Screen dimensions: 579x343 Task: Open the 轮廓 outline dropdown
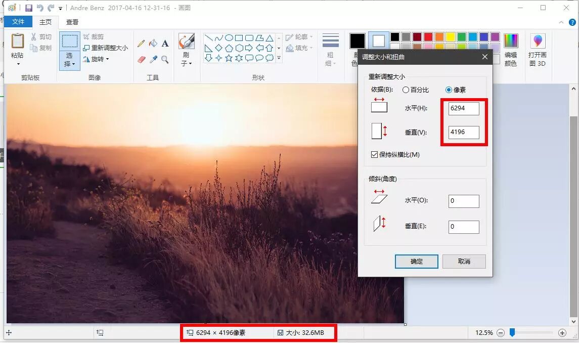pos(299,36)
